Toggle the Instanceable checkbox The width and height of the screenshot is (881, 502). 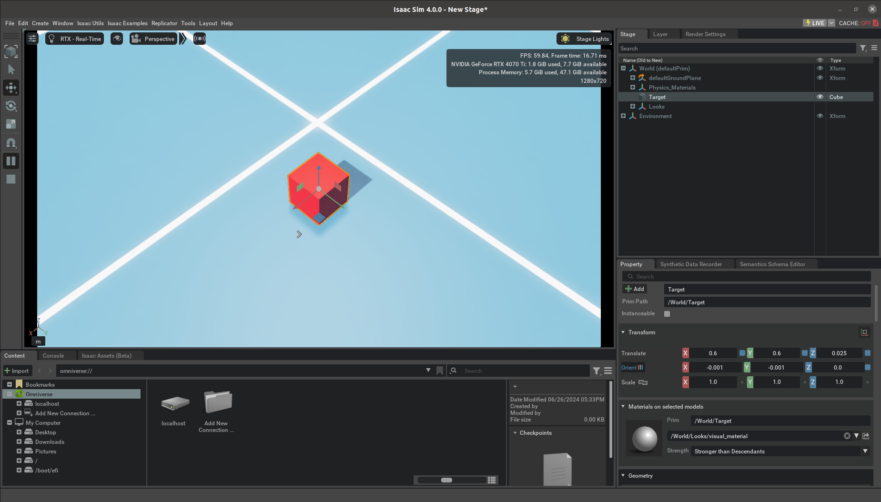coord(667,314)
